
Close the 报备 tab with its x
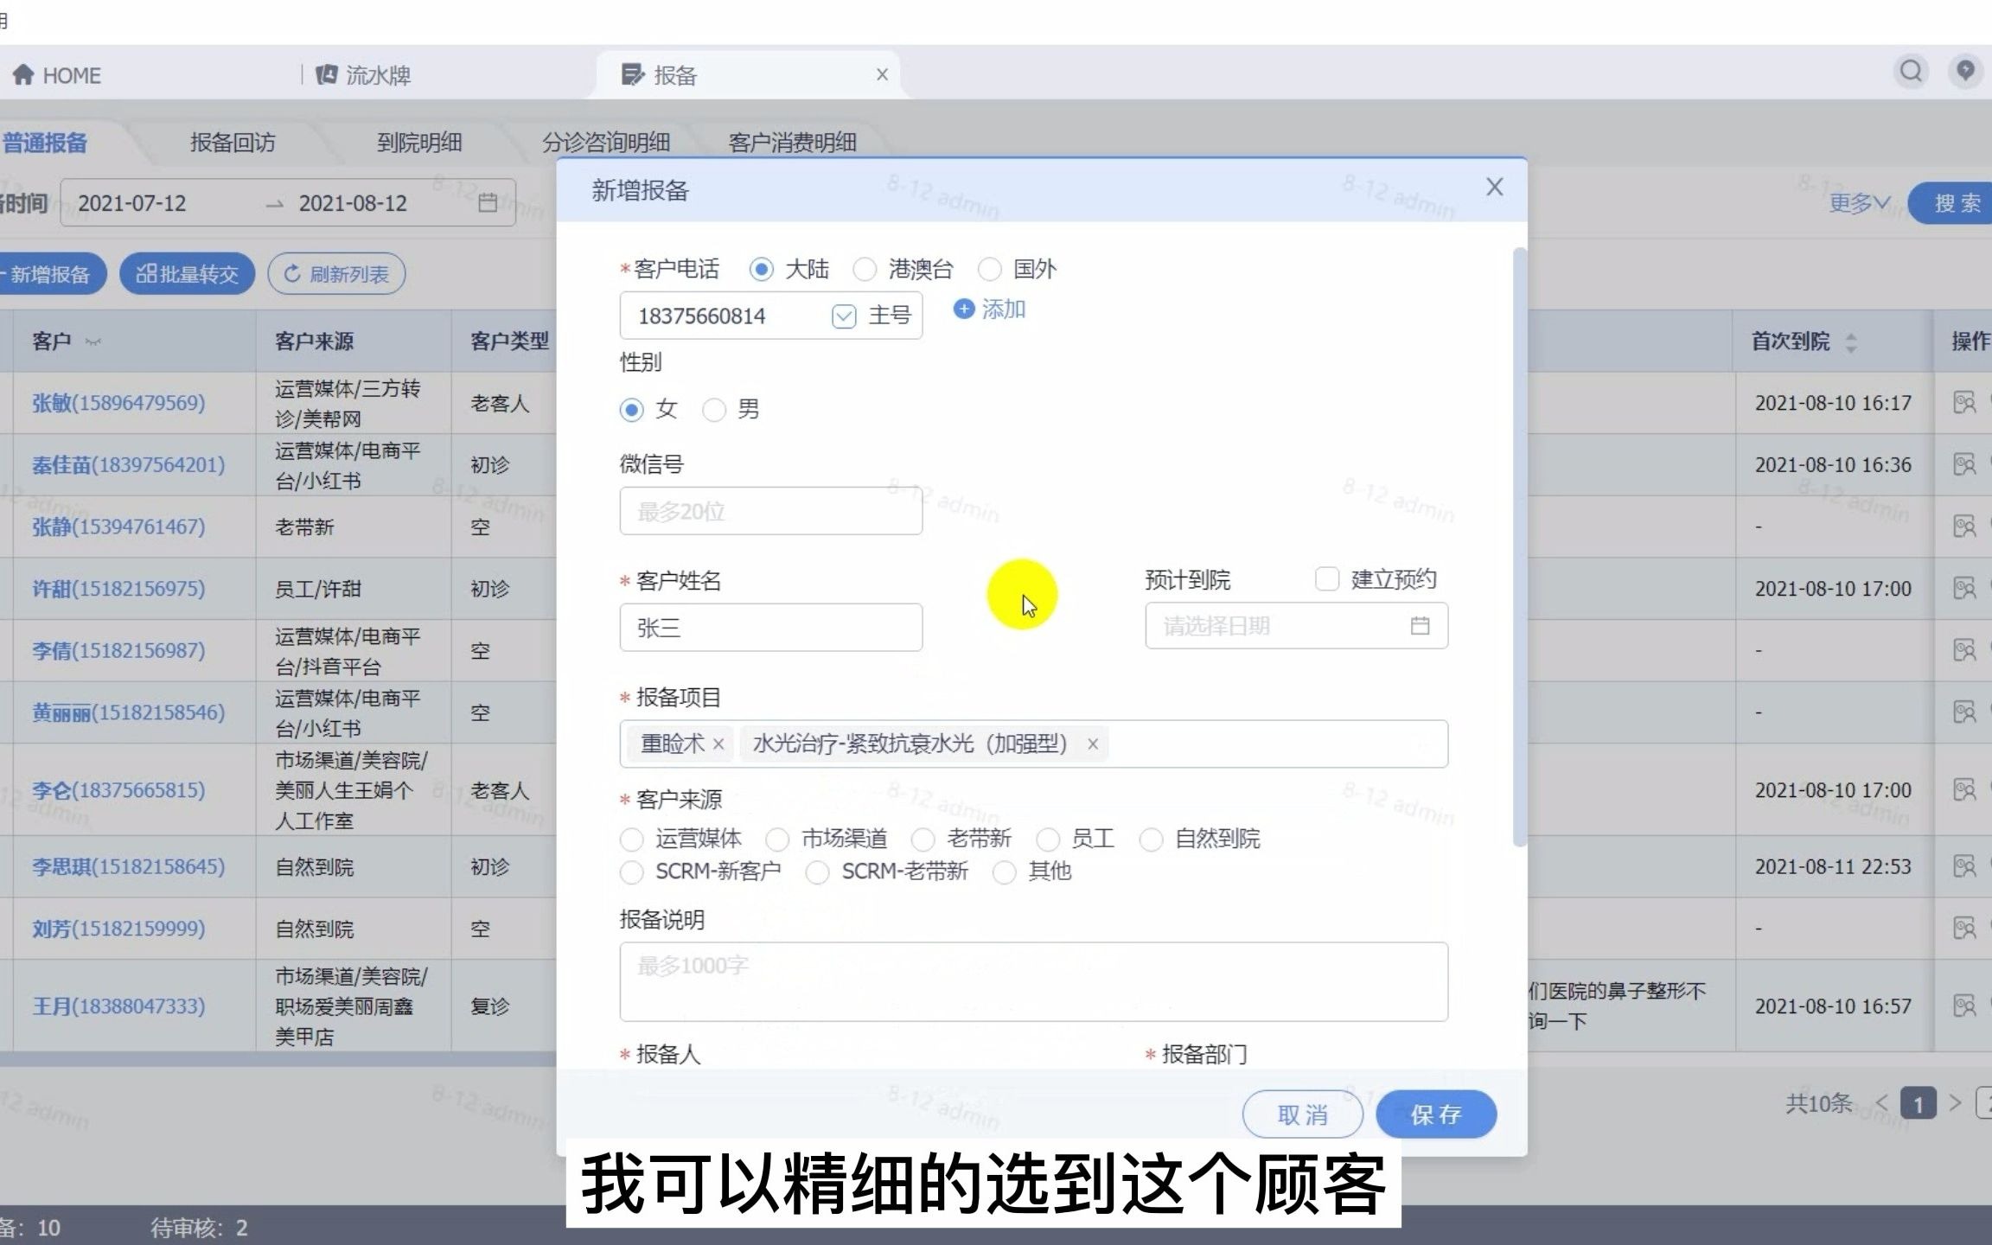tap(882, 74)
